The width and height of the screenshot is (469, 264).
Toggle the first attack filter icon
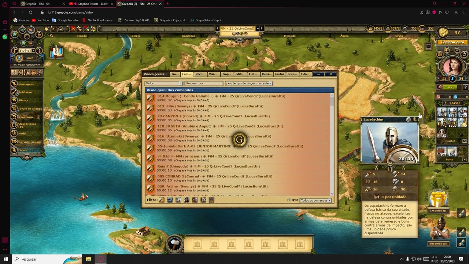click(162, 200)
